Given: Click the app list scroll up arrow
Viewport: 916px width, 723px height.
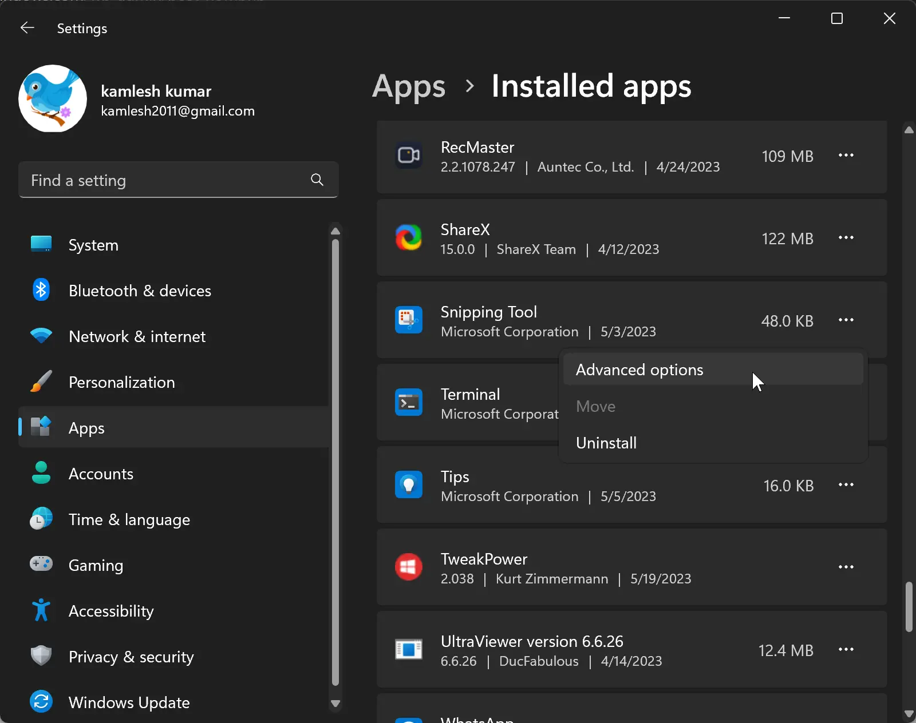Looking at the screenshot, I should [909, 130].
